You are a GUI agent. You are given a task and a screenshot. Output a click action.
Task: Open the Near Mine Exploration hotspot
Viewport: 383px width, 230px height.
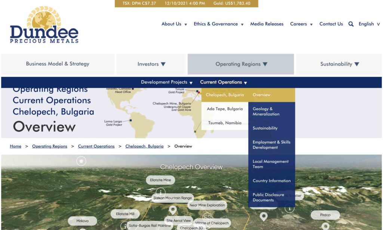pyautogui.click(x=207, y=205)
